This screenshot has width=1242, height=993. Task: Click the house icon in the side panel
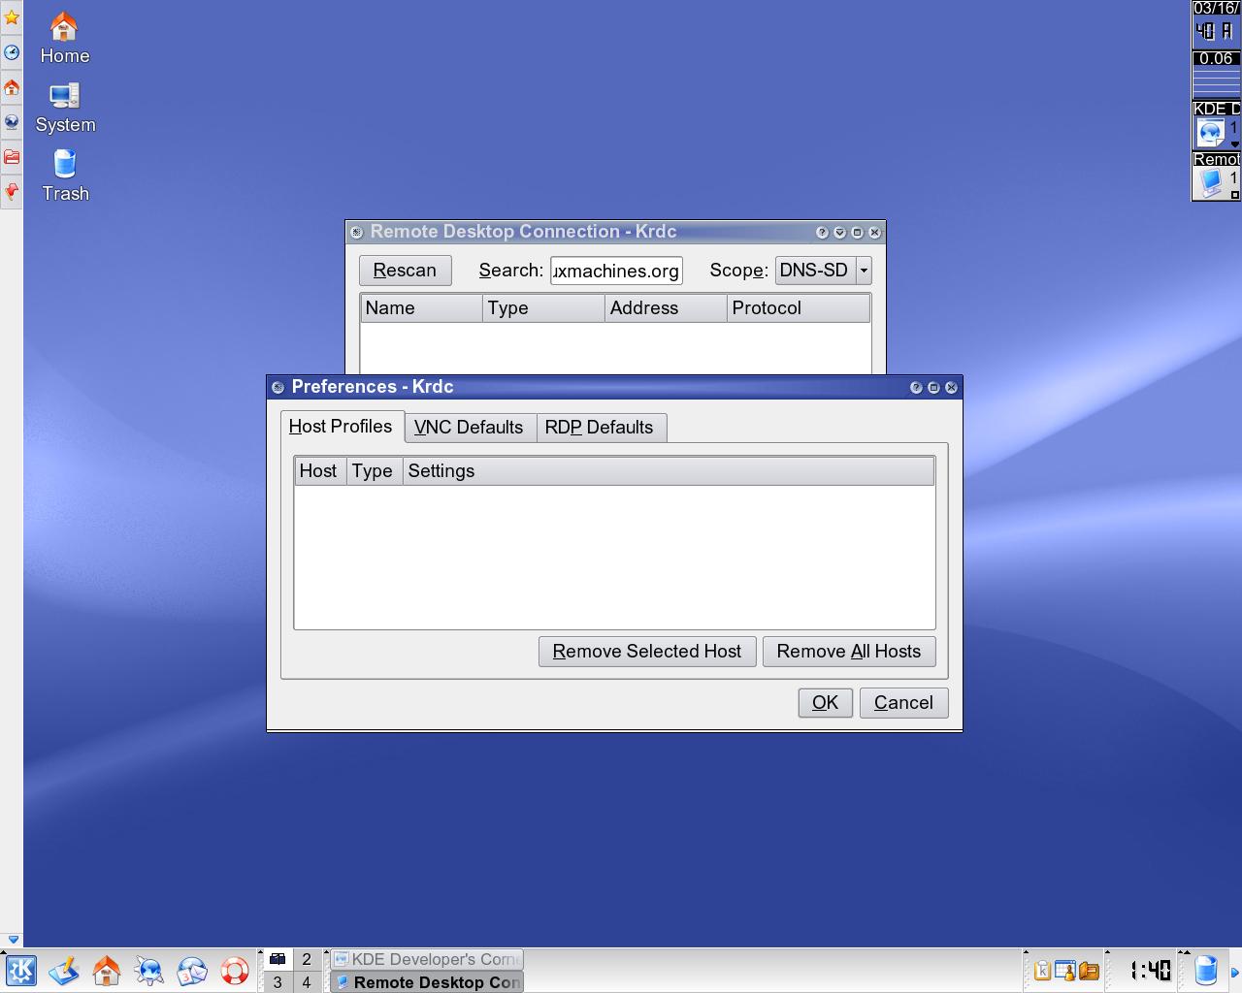click(12, 87)
